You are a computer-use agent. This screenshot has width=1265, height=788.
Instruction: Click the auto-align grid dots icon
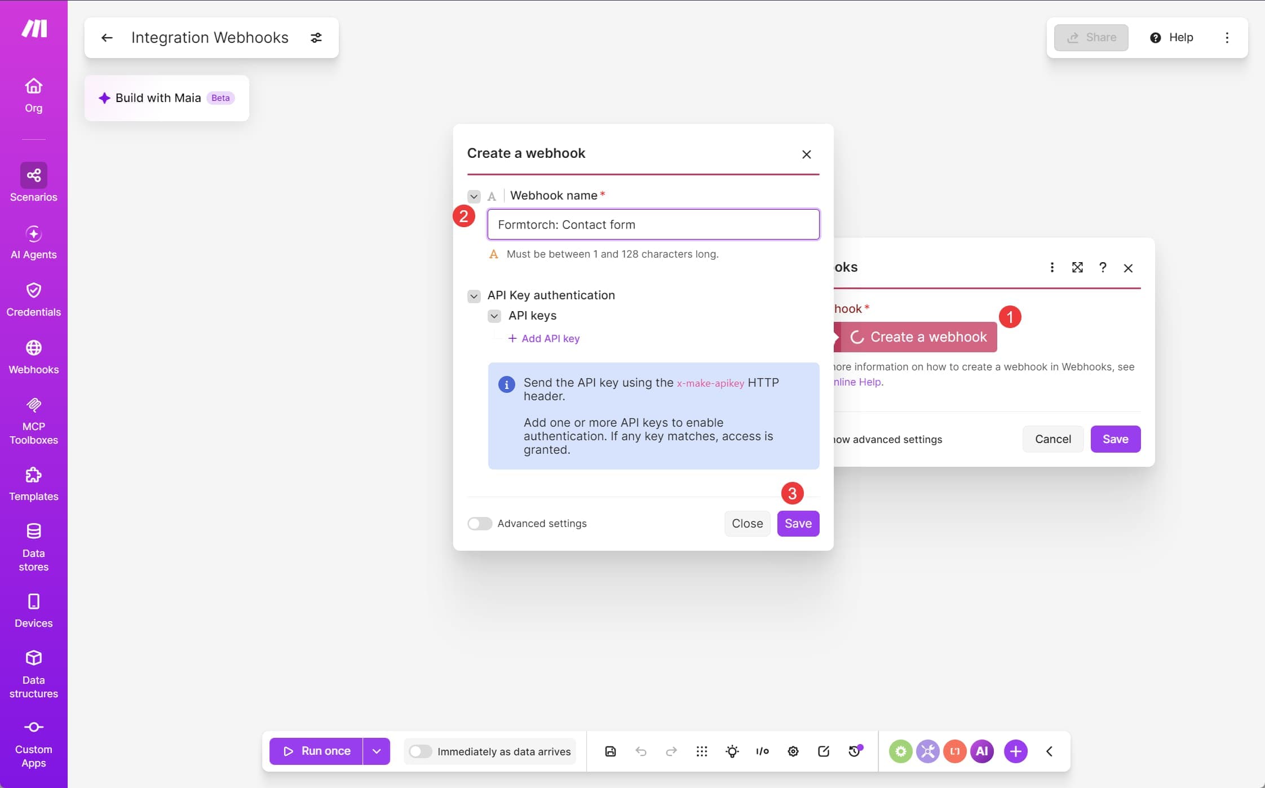pyautogui.click(x=702, y=751)
